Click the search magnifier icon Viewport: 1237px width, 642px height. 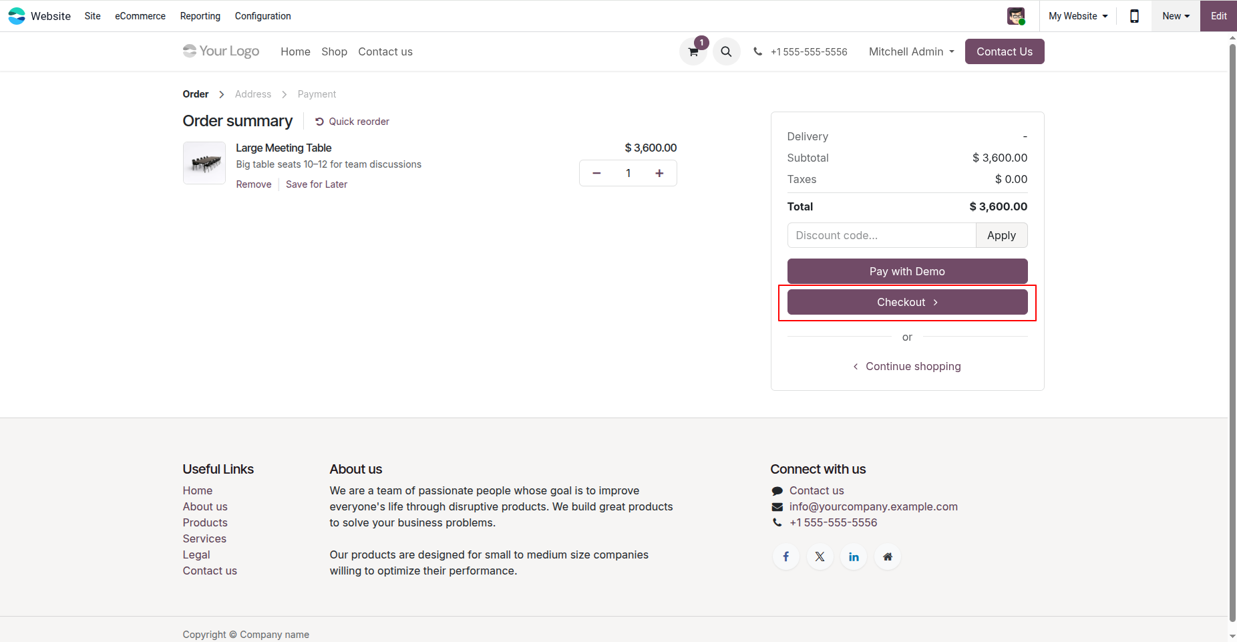726,51
